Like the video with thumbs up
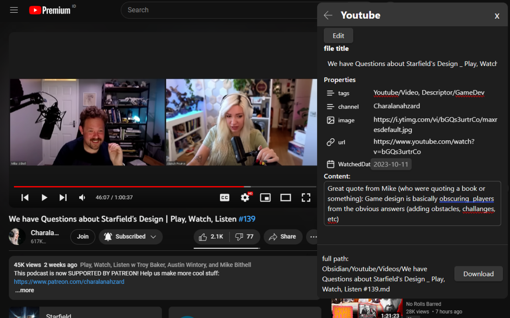 [211, 237]
